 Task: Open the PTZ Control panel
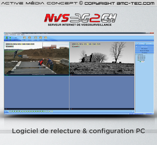(x=144, y=49)
